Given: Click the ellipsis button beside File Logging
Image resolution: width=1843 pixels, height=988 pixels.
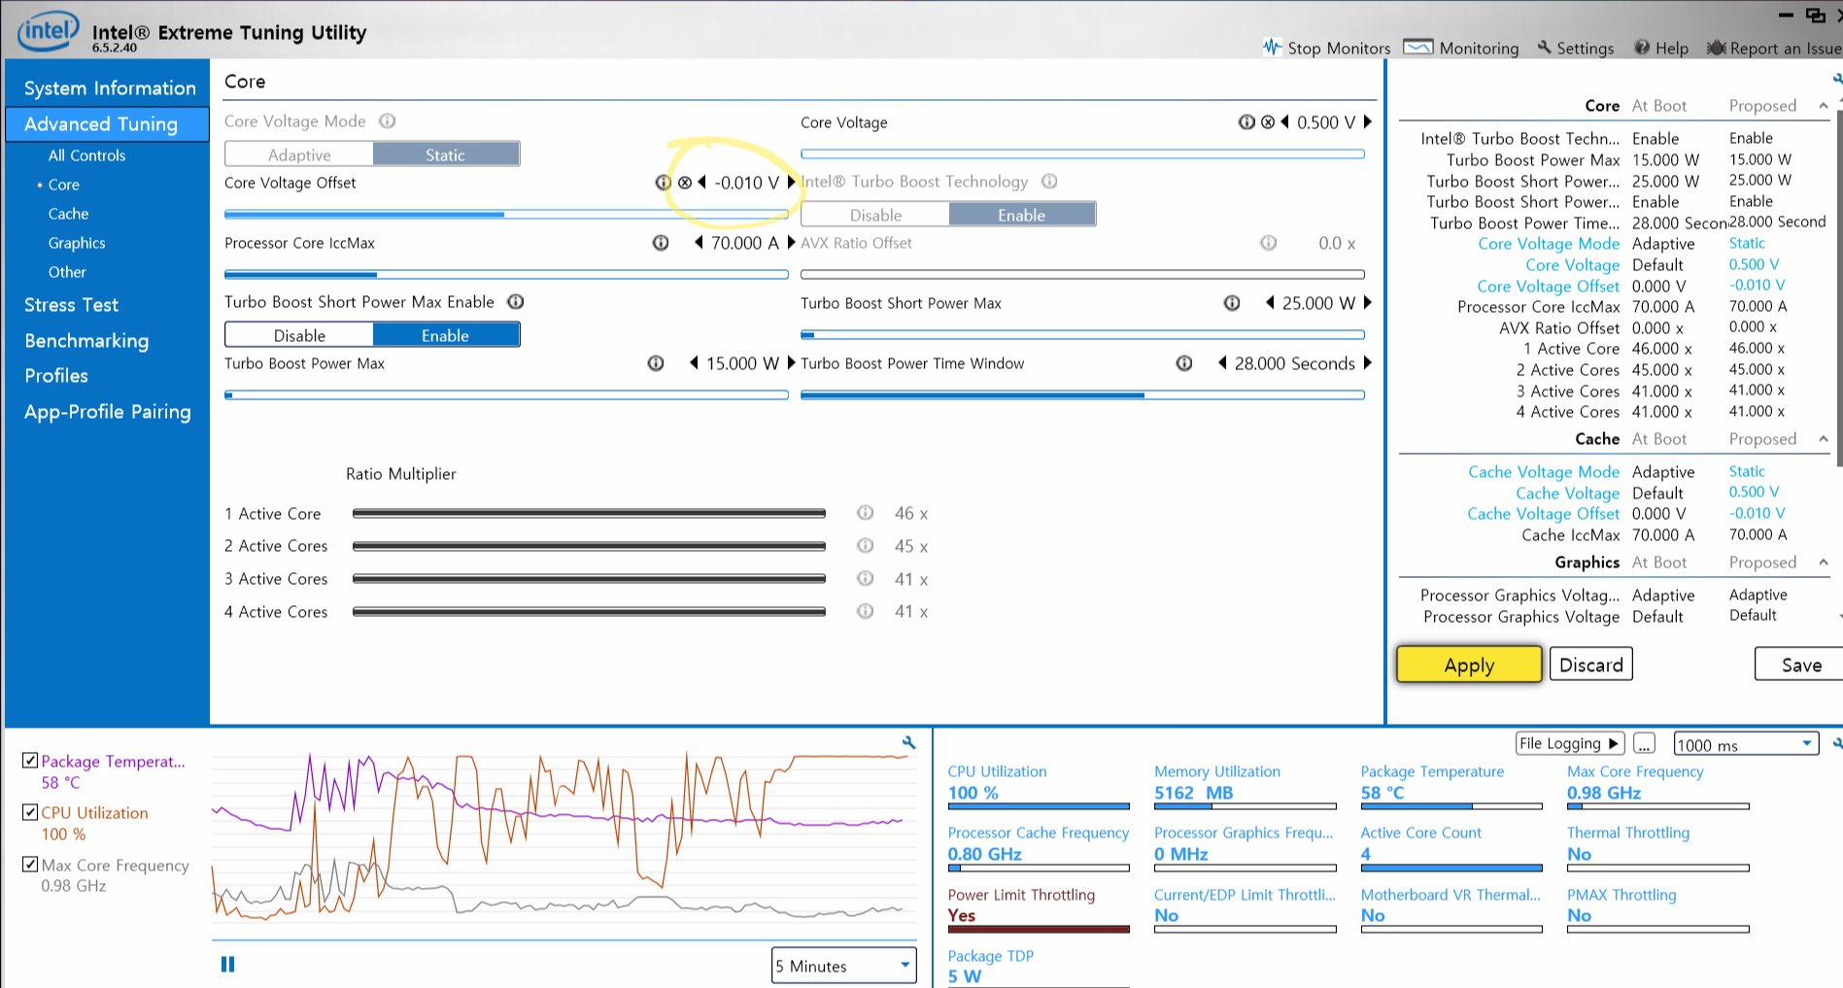Looking at the screenshot, I should [1644, 743].
